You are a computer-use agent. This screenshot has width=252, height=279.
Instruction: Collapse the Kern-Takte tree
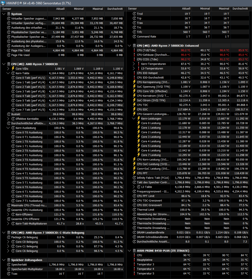(x=8, y=73)
